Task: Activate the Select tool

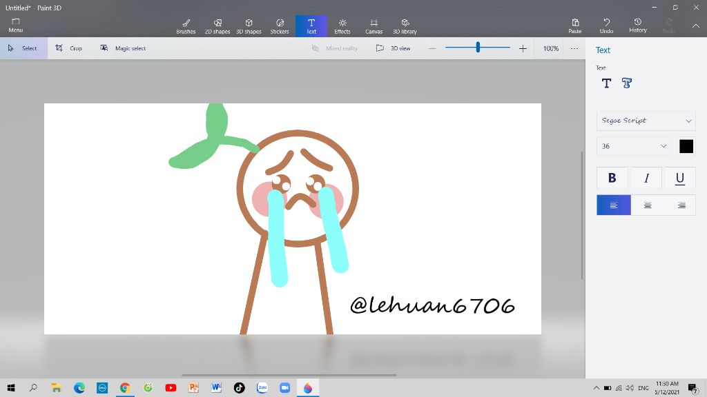Action: tap(24, 48)
